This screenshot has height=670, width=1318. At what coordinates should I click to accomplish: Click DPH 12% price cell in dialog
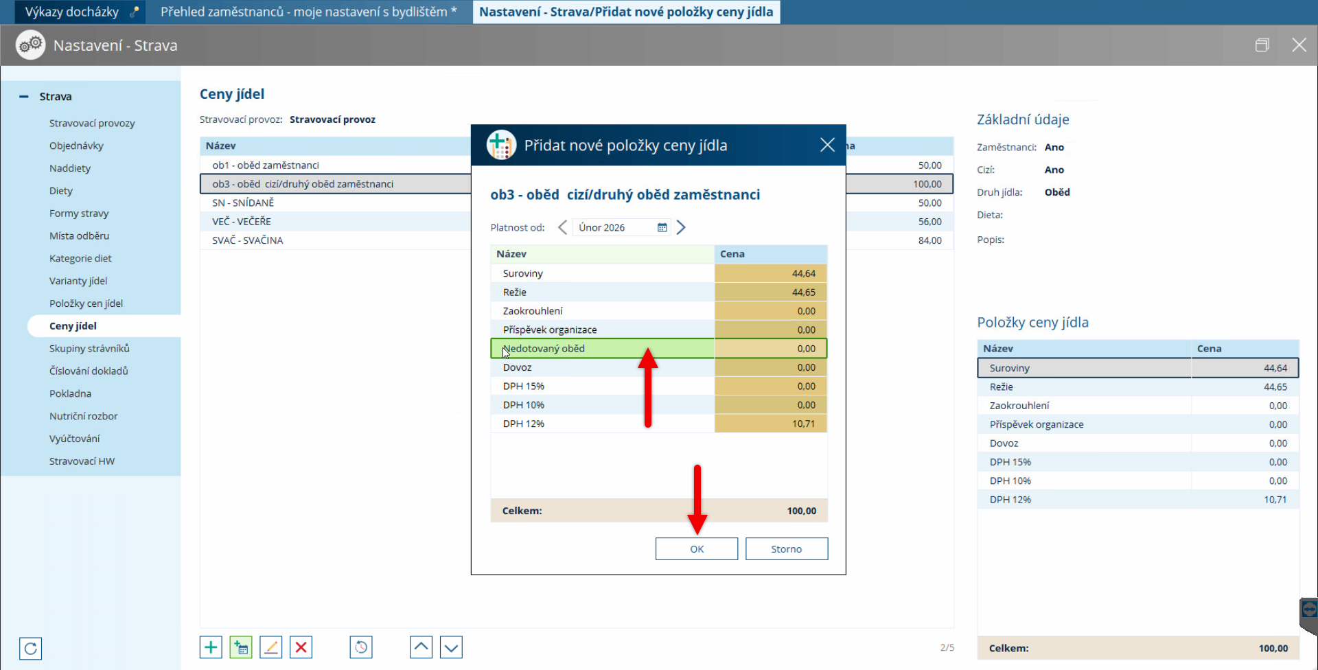tap(771, 424)
